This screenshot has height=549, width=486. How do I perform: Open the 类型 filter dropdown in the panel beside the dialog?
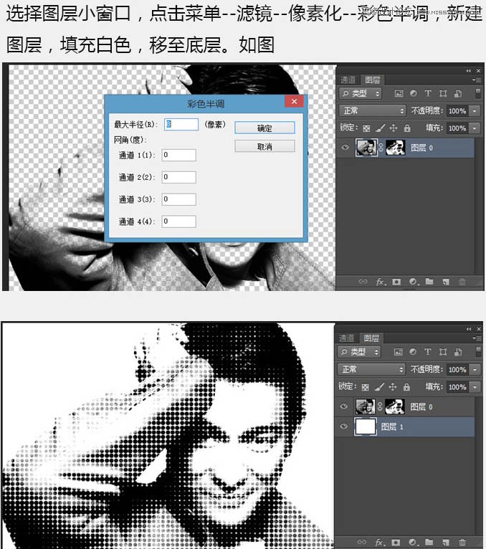361,93
